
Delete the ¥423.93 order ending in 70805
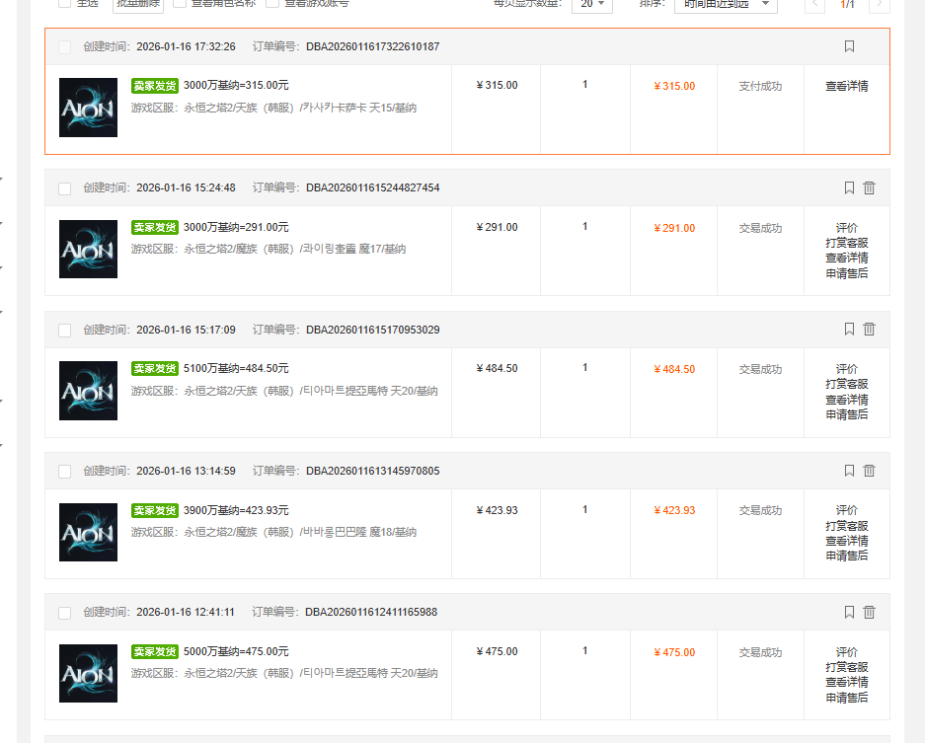coord(869,471)
